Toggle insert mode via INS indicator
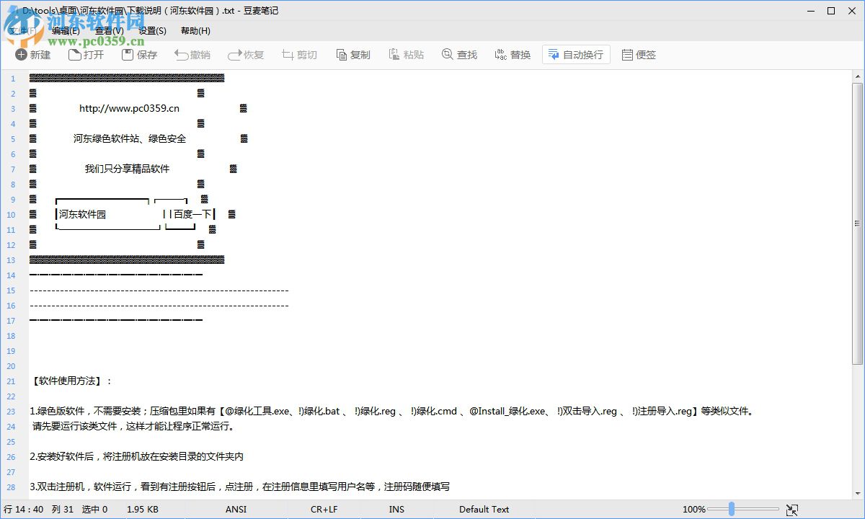The height and width of the screenshot is (519, 865). point(396,509)
